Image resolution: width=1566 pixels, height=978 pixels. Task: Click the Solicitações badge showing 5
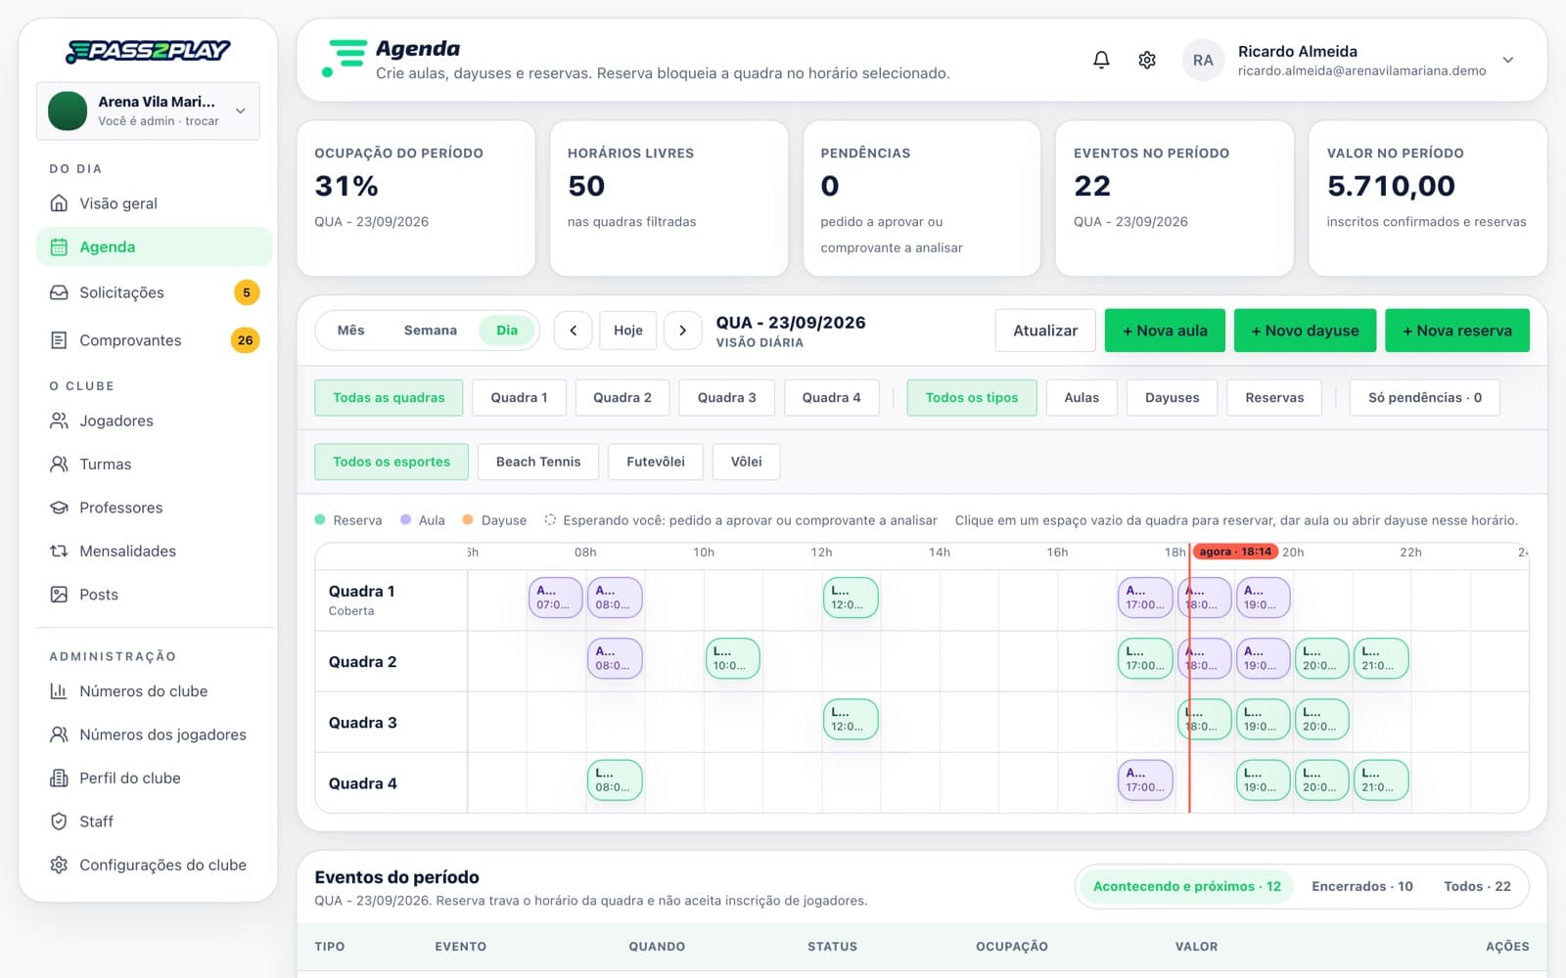[x=247, y=292]
